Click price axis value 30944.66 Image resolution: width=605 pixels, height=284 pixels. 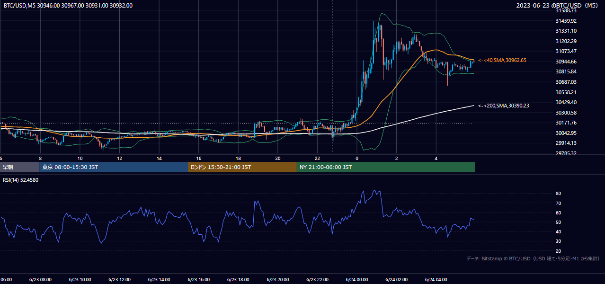[566, 62]
